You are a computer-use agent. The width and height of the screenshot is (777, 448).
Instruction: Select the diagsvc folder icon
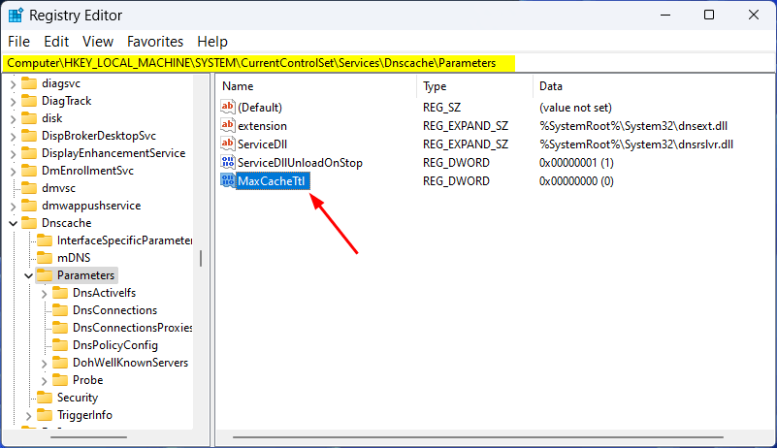(x=29, y=83)
